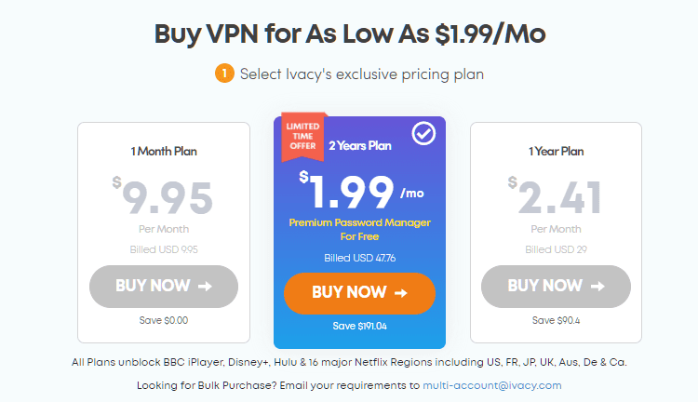Click the $1.99 /mo price
The width and height of the screenshot is (698, 402).
[361, 191]
